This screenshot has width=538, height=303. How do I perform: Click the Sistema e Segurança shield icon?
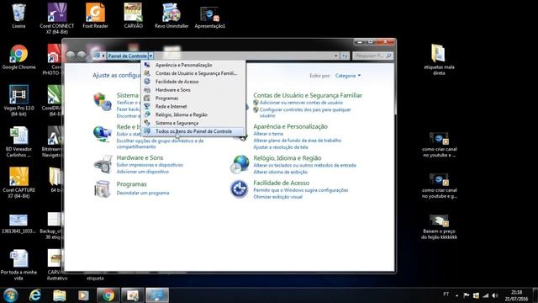[103, 101]
